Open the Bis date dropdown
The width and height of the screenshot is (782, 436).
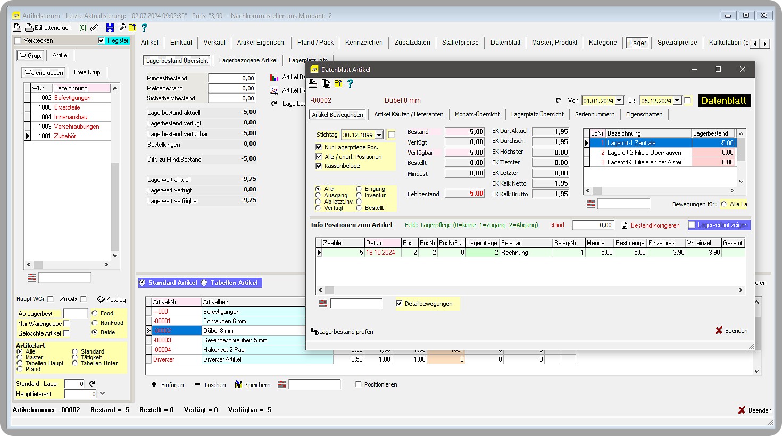[677, 100]
